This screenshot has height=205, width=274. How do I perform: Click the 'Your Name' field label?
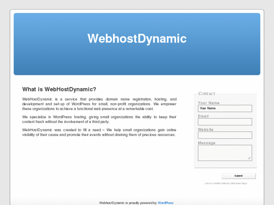[209, 103]
